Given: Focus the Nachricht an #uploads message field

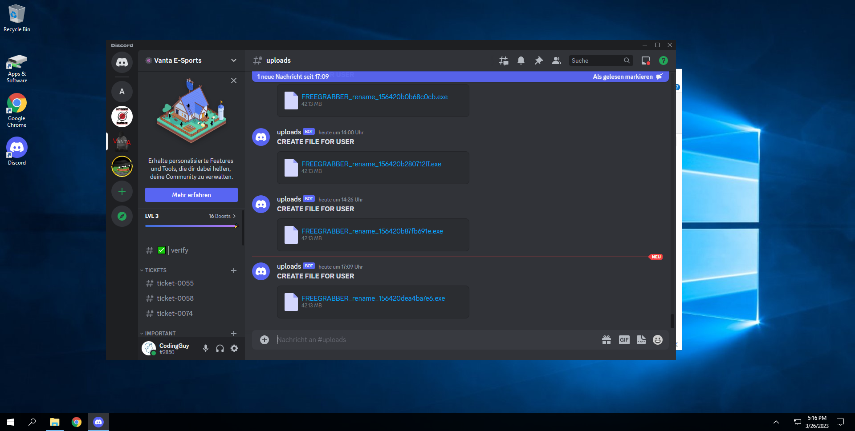Looking at the screenshot, I should click(427, 340).
